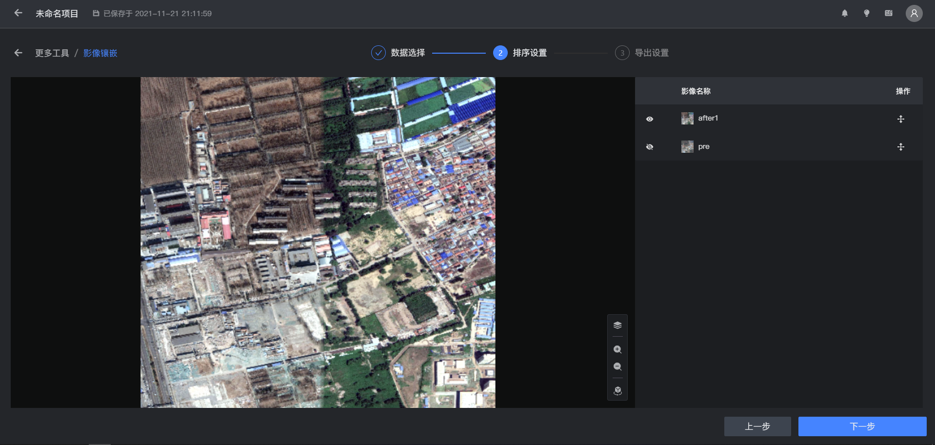Grab the move handle for pre layer
The height and width of the screenshot is (445, 935).
(901, 147)
